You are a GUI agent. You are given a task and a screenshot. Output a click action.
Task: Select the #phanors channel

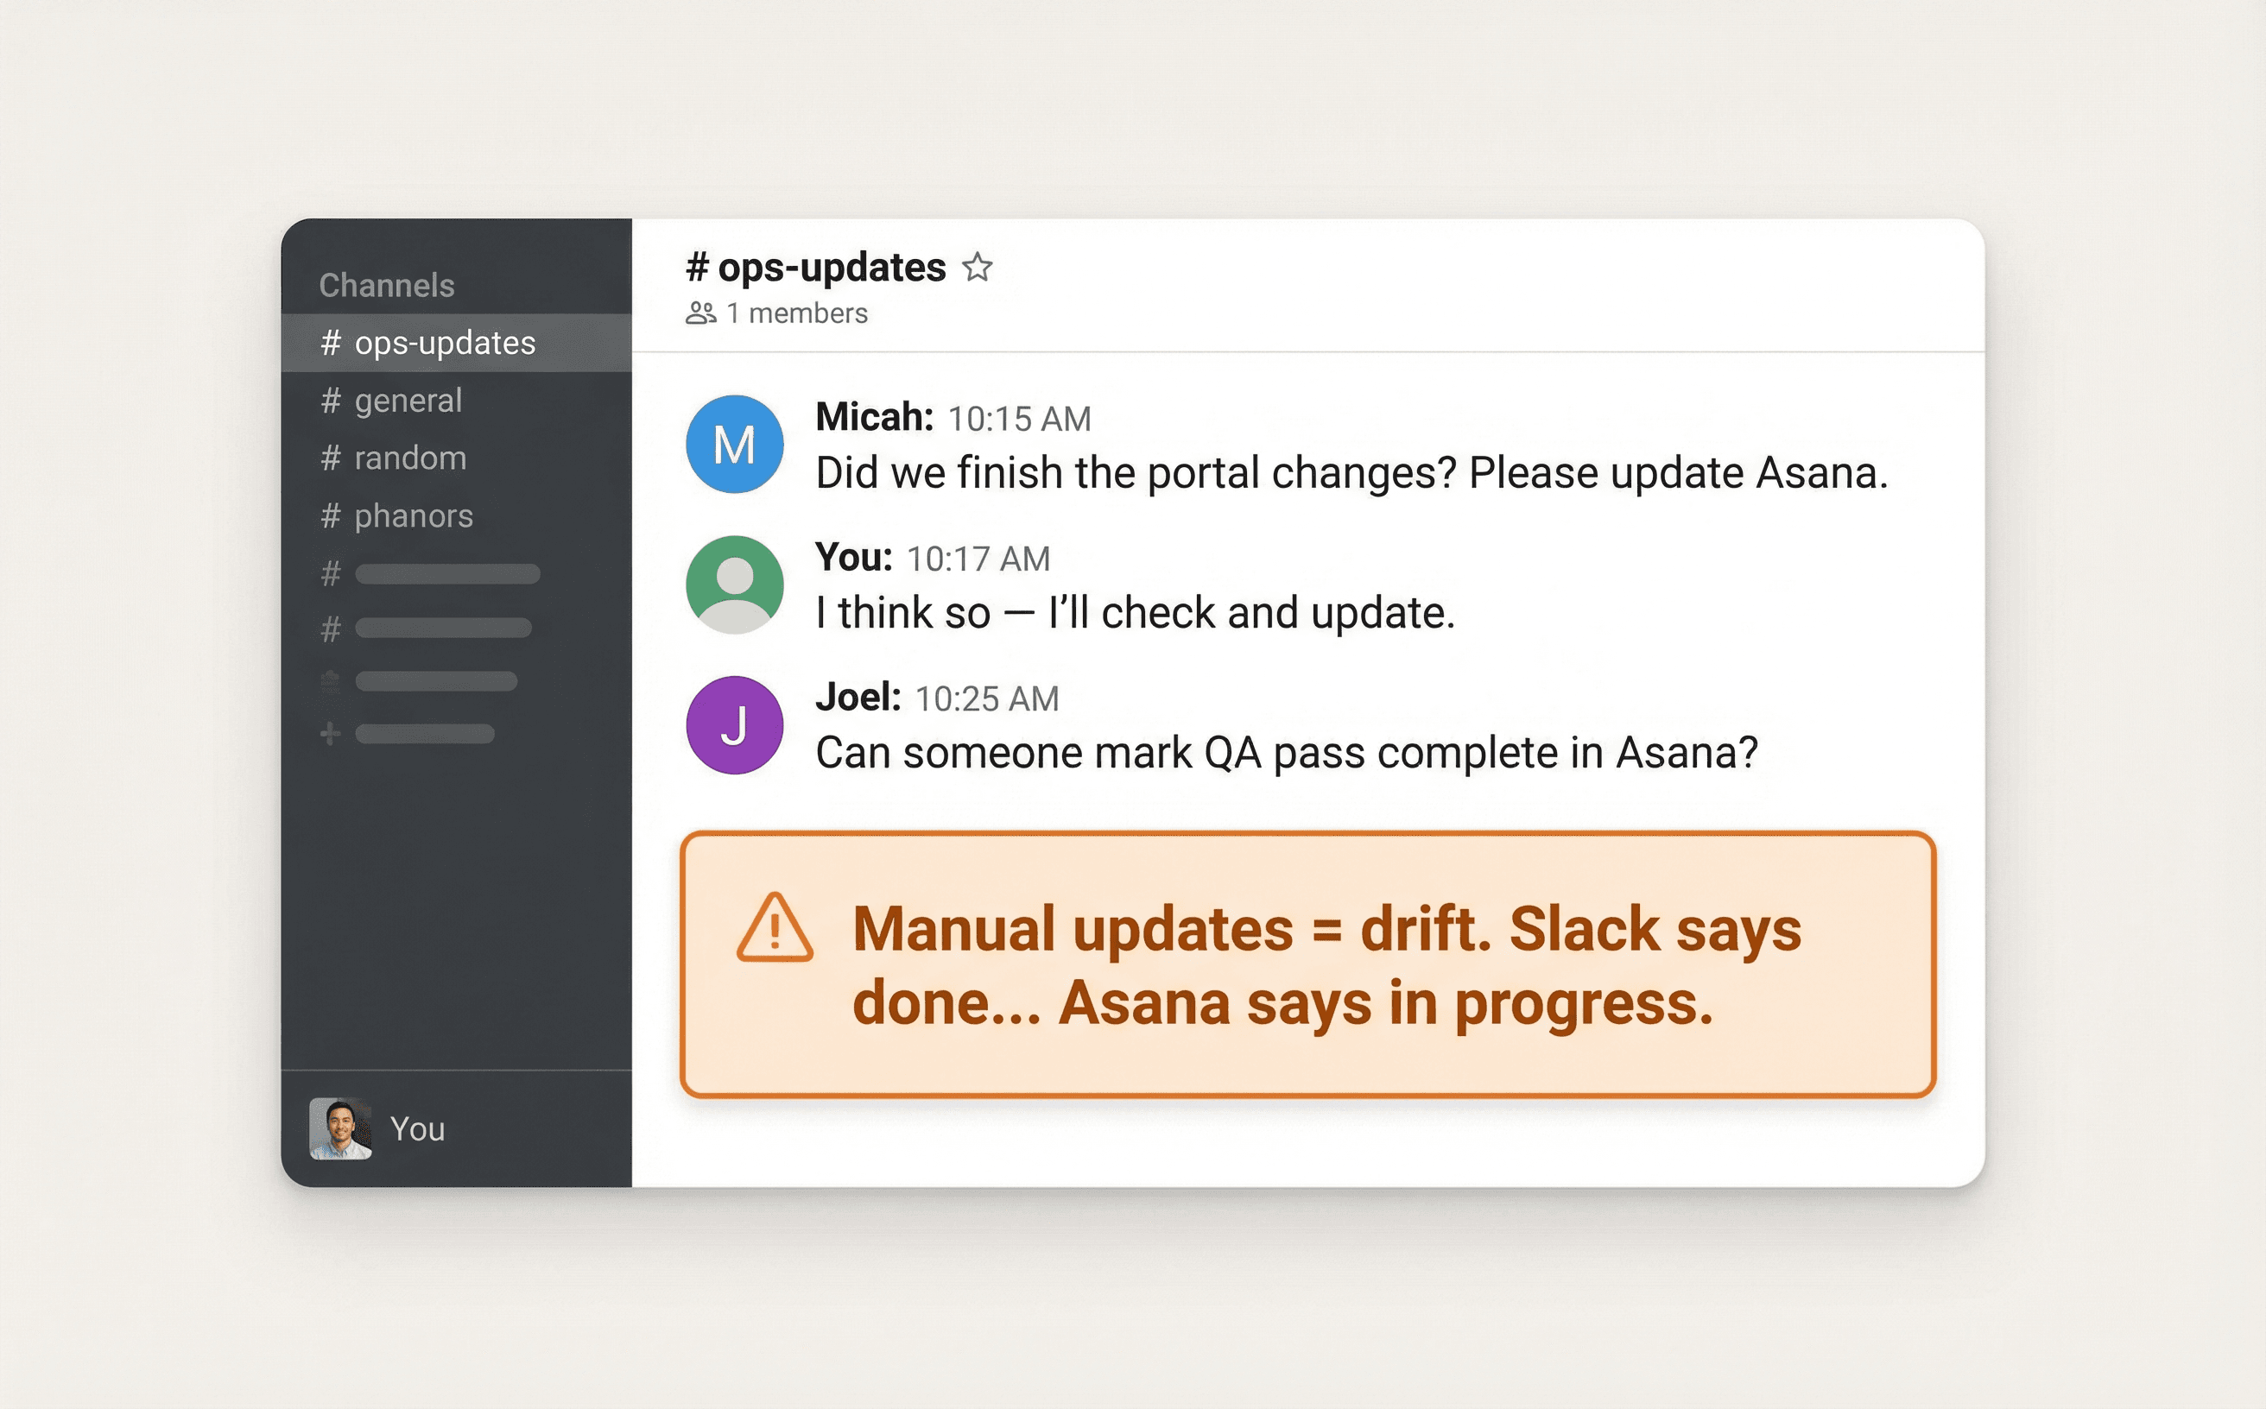[412, 515]
